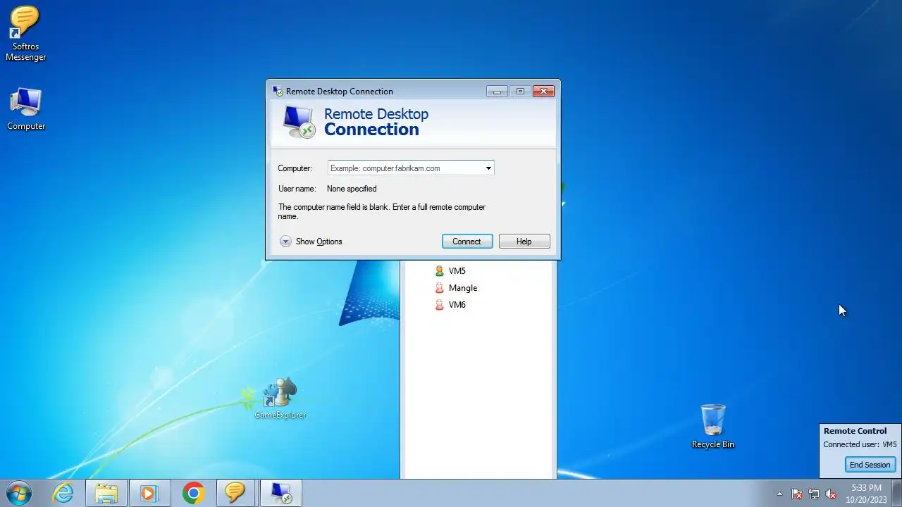End the remote control session

pos(870,465)
